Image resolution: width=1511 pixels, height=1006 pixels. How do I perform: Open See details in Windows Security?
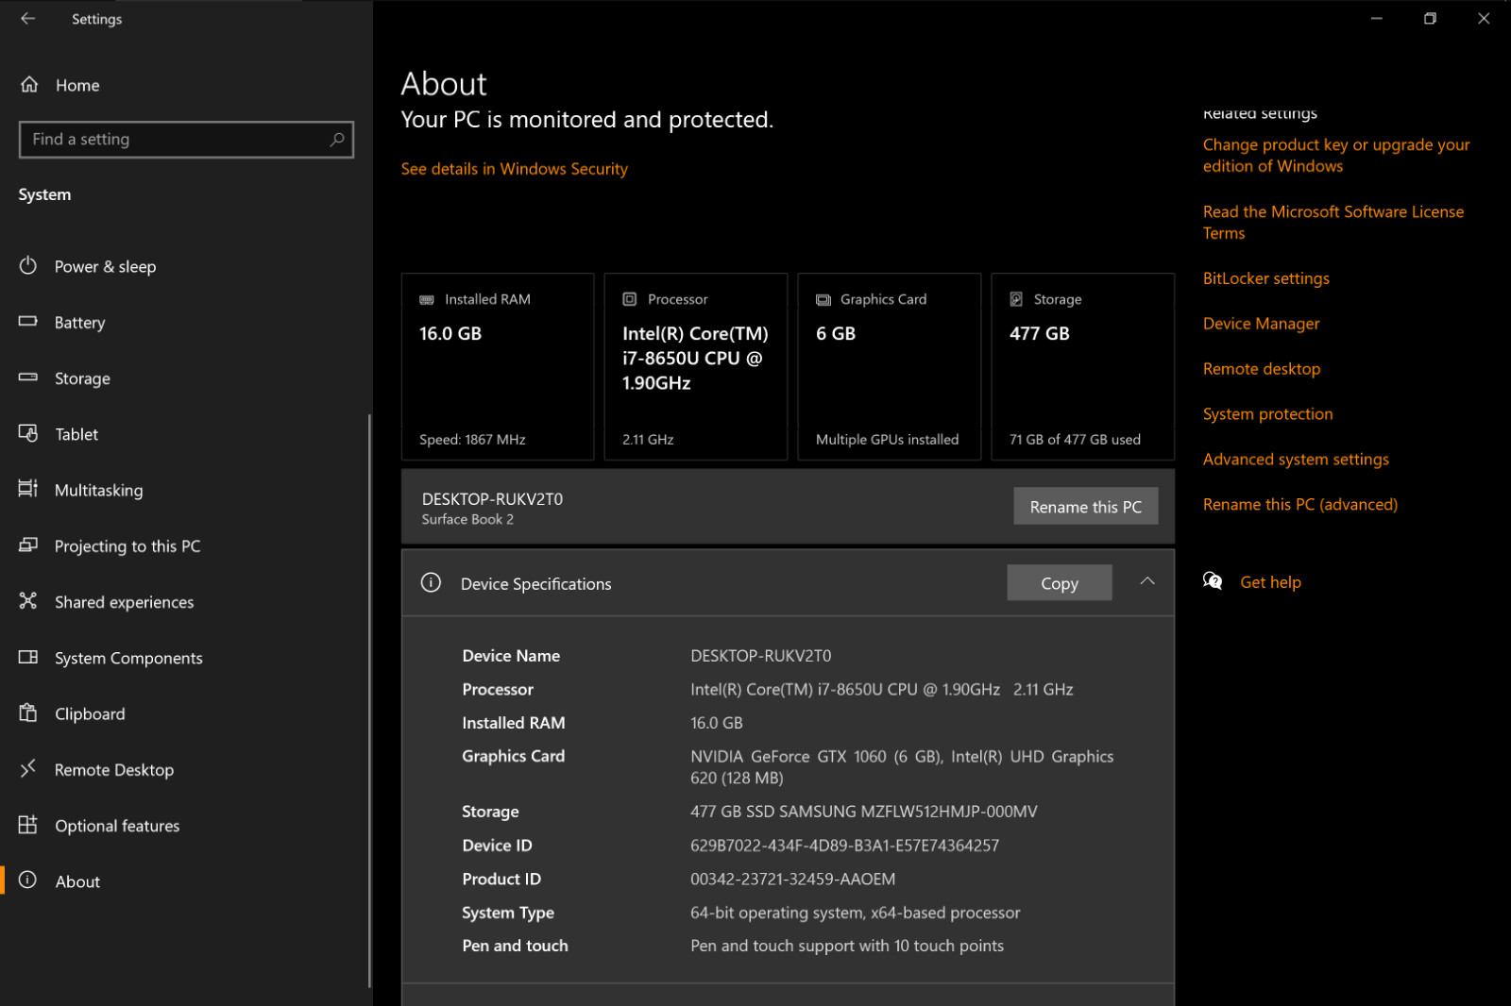point(514,169)
